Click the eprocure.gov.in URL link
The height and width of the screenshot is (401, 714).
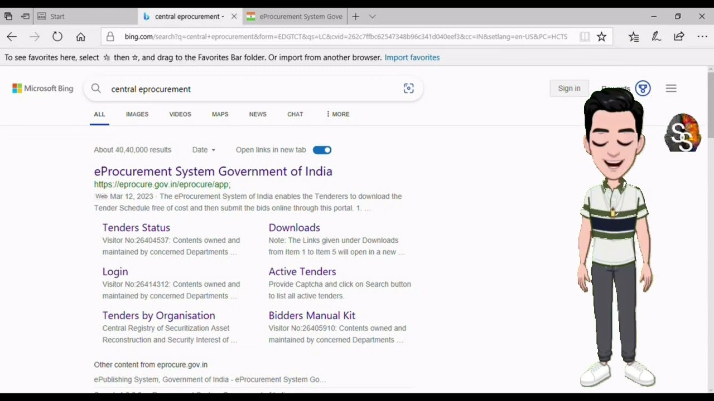coord(162,184)
